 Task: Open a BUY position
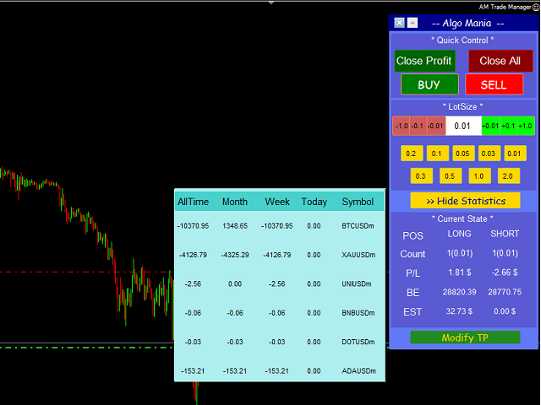pos(429,84)
